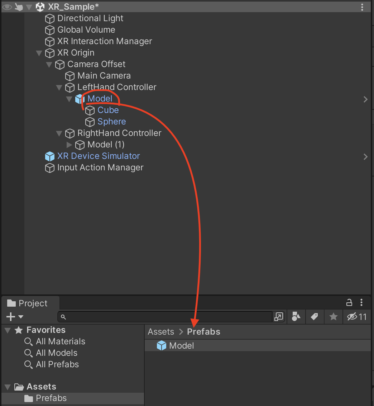Viewport: 374px width, 406px height.
Task: Collapse the Favorites foldout triangle
Action: pyautogui.click(x=8, y=330)
